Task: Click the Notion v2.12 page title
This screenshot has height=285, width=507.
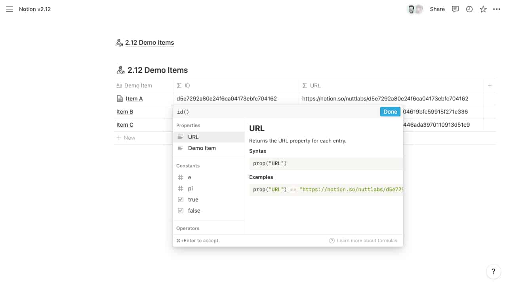Action: pos(35,9)
